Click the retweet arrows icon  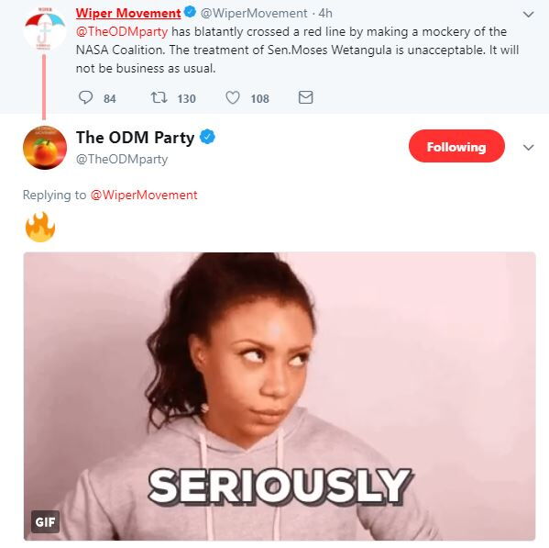coord(159,97)
